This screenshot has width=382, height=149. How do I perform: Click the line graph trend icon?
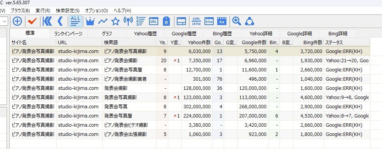pyautogui.click(x=103, y=21)
